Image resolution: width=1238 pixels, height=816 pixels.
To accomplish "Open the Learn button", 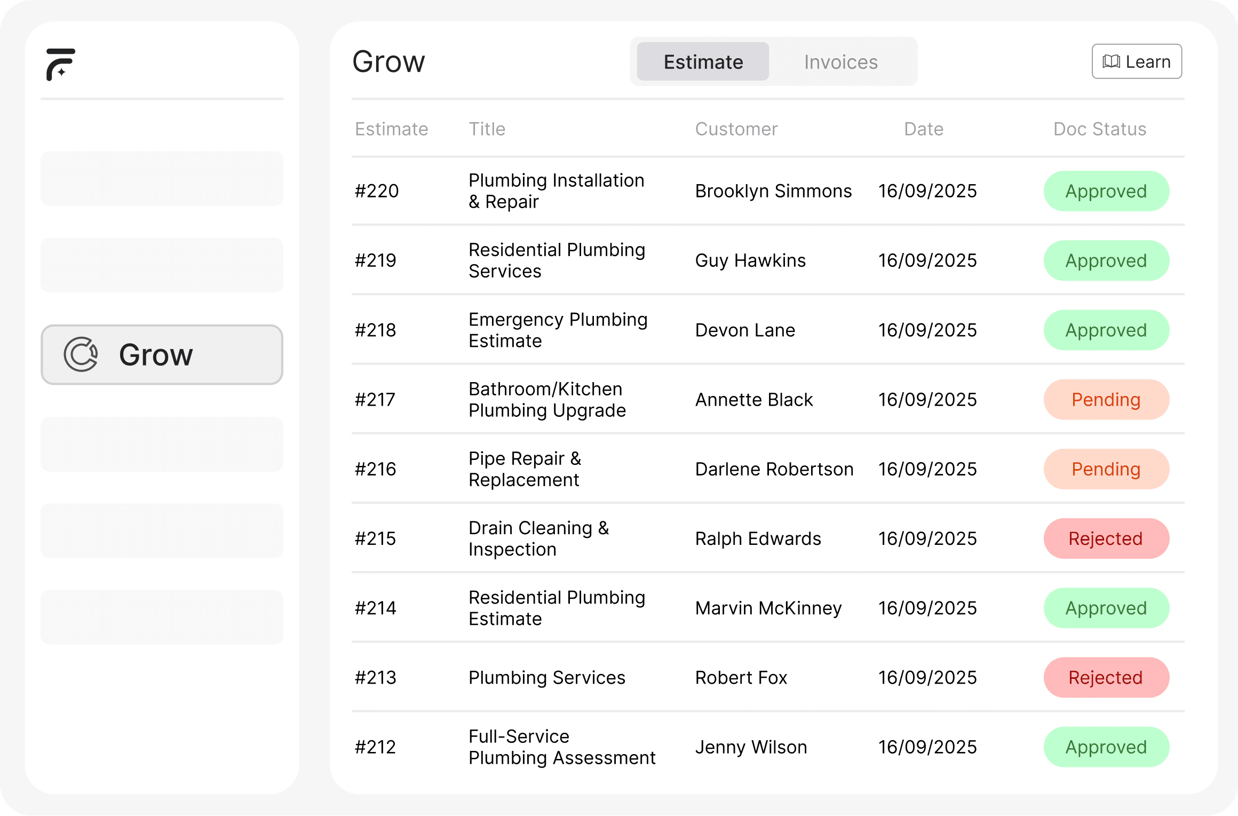I will pos(1137,62).
